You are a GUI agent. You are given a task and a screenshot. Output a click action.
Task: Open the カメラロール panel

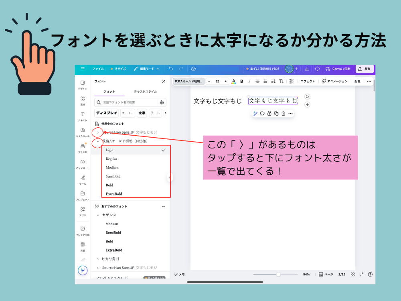click(83, 132)
